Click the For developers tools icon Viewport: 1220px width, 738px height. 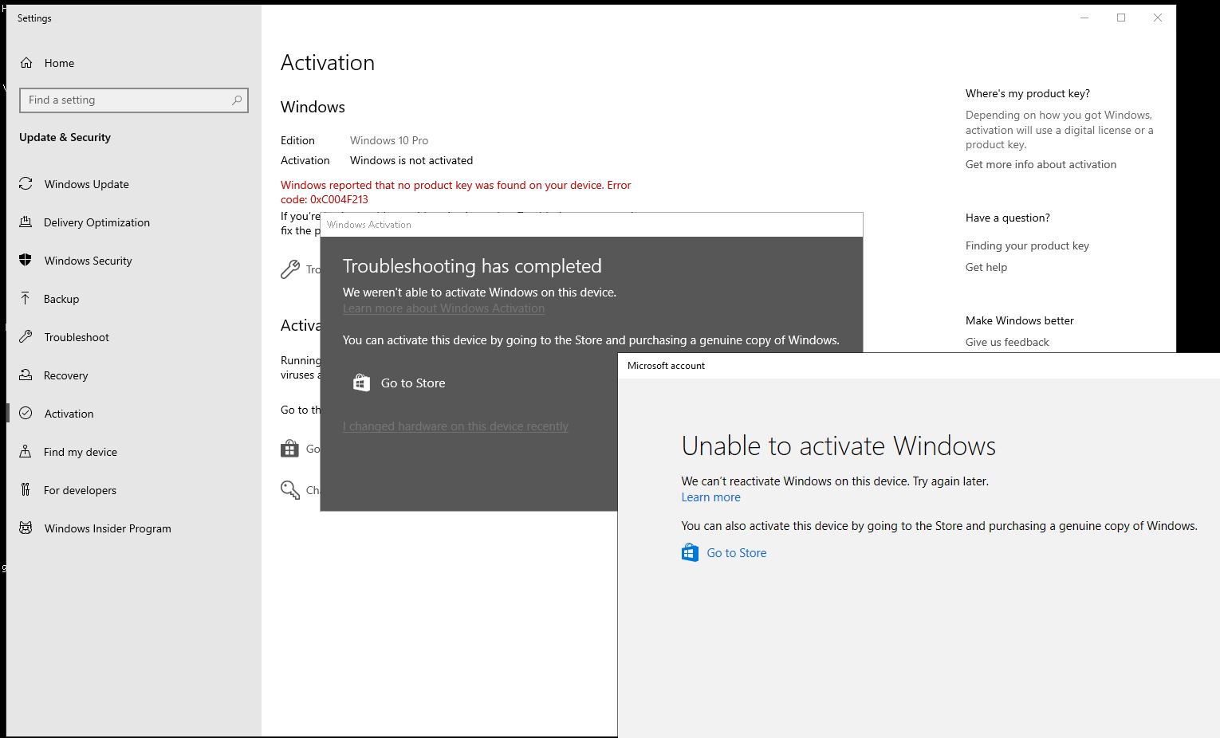tap(26, 490)
